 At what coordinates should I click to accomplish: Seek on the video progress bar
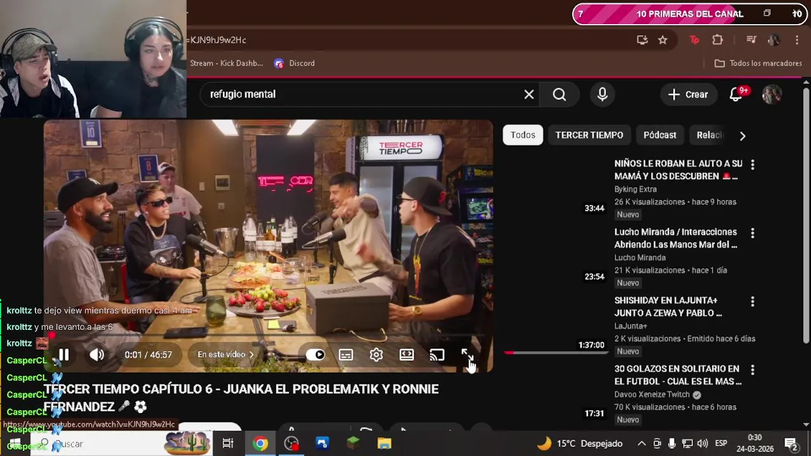click(x=268, y=336)
